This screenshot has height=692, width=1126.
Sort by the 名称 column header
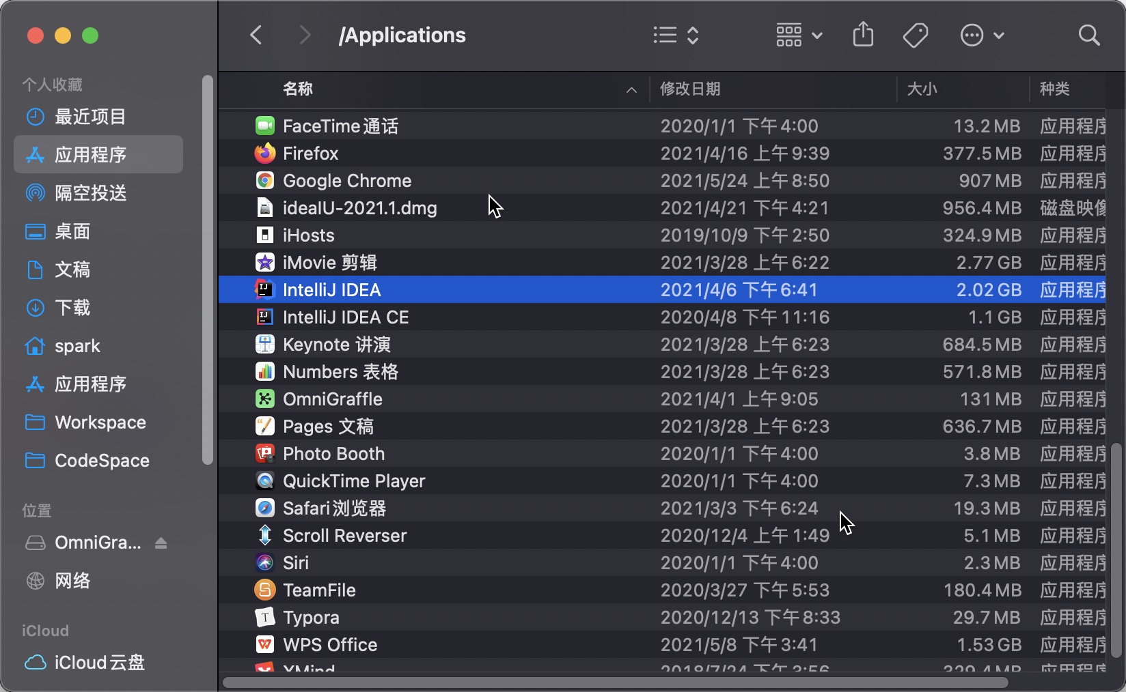pos(298,89)
